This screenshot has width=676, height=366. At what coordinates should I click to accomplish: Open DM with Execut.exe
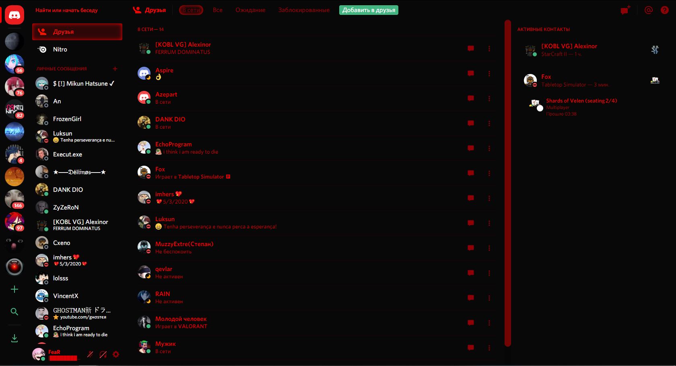tap(77, 154)
